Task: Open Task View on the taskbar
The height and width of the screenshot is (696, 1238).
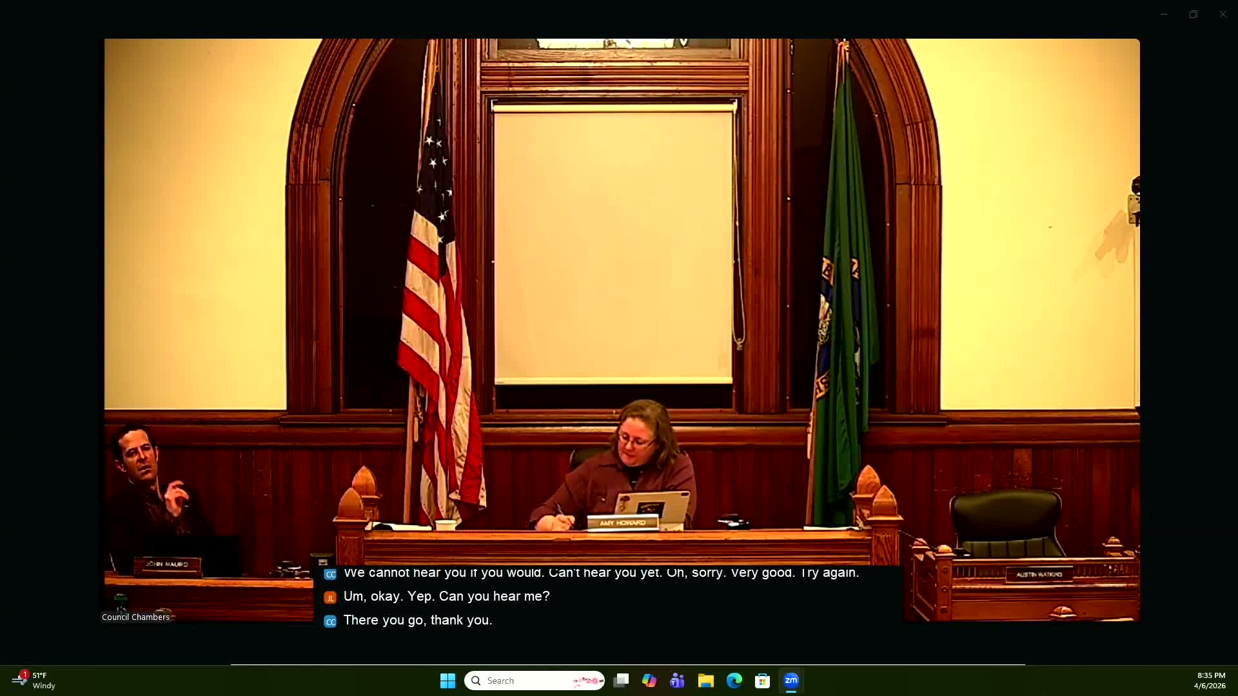Action: pyautogui.click(x=621, y=681)
